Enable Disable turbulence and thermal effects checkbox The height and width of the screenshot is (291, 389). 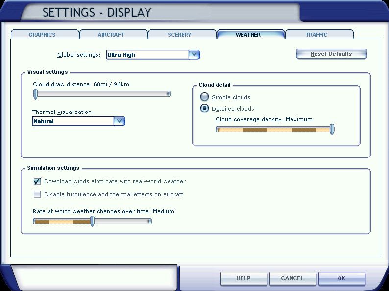pyautogui.click(x=37, y=194)
